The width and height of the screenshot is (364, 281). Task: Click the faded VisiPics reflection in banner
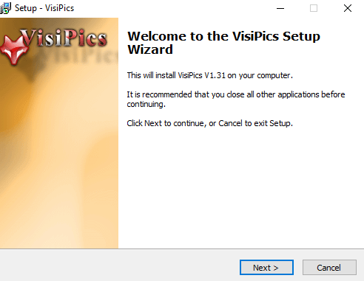76,56
